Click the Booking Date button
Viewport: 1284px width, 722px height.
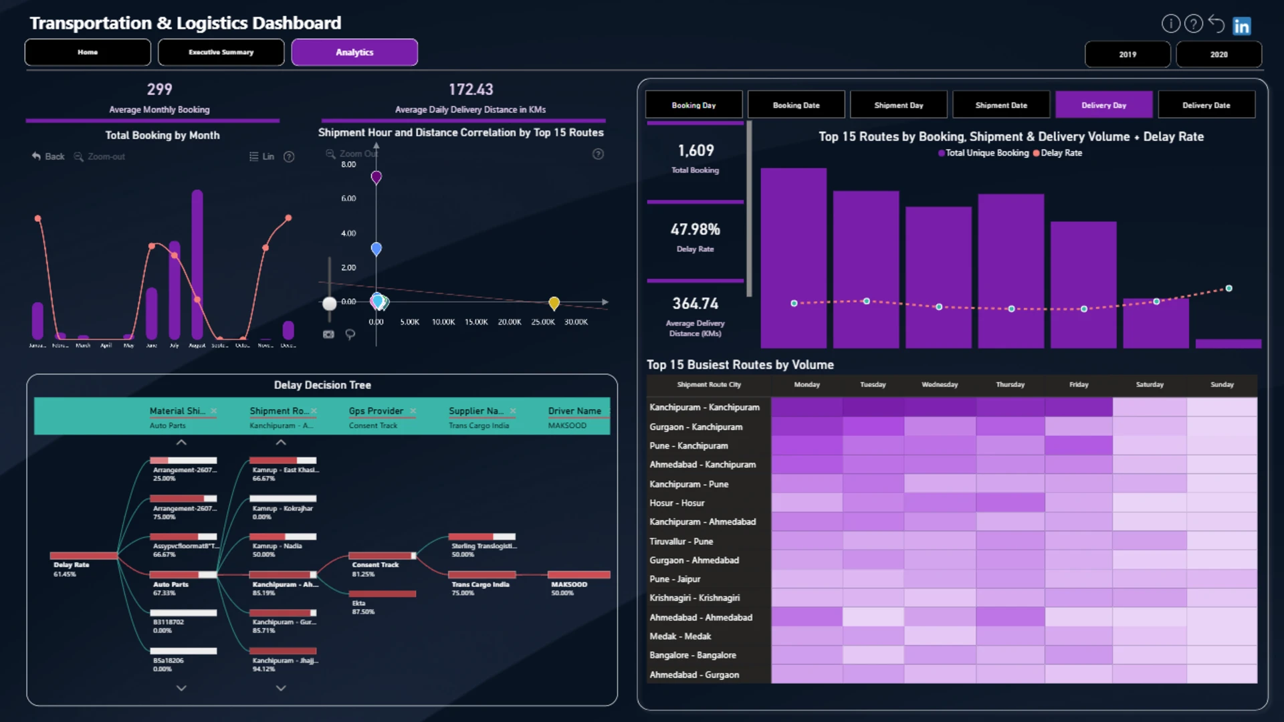796,105
